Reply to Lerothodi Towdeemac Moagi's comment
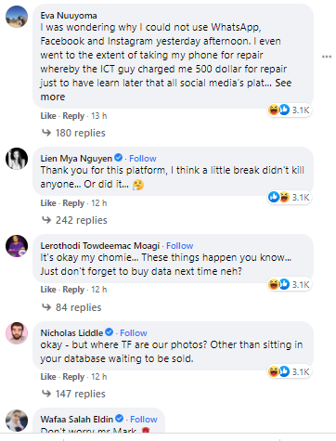The width and height of the screenshot is (336, 441). (73, 290)
